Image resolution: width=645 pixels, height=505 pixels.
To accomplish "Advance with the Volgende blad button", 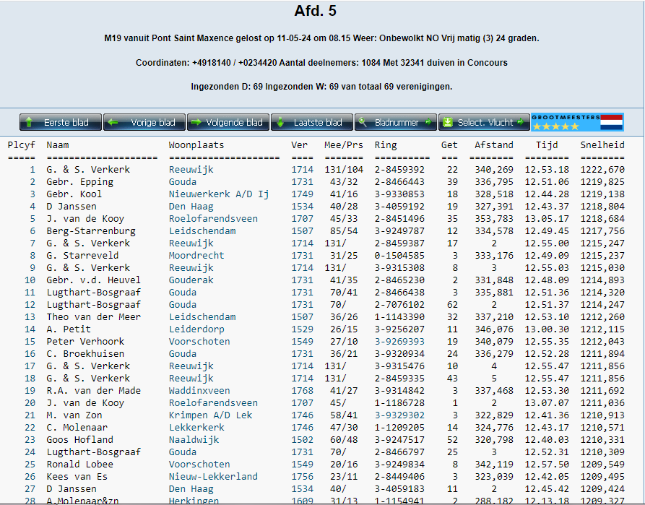I will tap(228, 122).
